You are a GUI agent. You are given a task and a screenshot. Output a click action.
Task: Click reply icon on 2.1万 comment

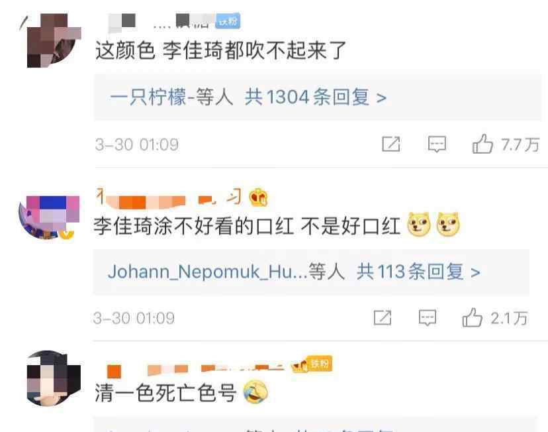pos(428,317)
